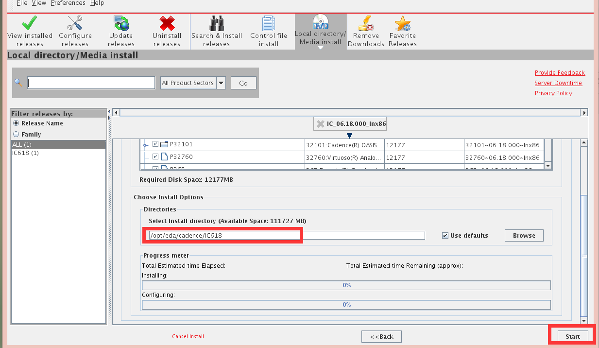The height and width of the screenshot is (348, 599).
Task: Open the All Product Sectors dropdown
Action: [x=221, y=83]
